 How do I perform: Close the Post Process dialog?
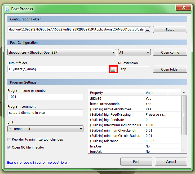click(183, 7)
